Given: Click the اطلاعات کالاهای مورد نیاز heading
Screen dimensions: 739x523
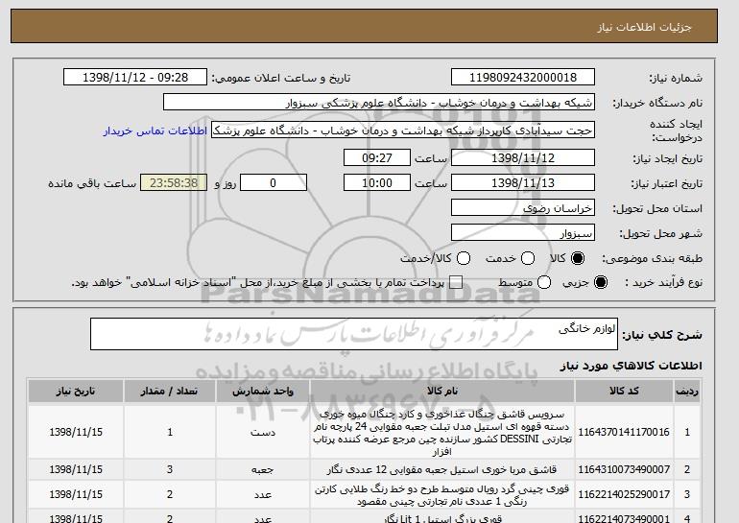Looking at the screenshot, I should click(632, 366).
